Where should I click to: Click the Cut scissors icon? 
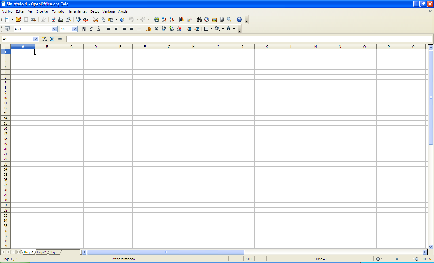click(x=96, y=20)
